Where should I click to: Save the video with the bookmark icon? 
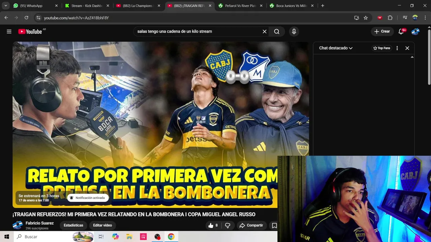pyautogui.click(x=274, y=226)
